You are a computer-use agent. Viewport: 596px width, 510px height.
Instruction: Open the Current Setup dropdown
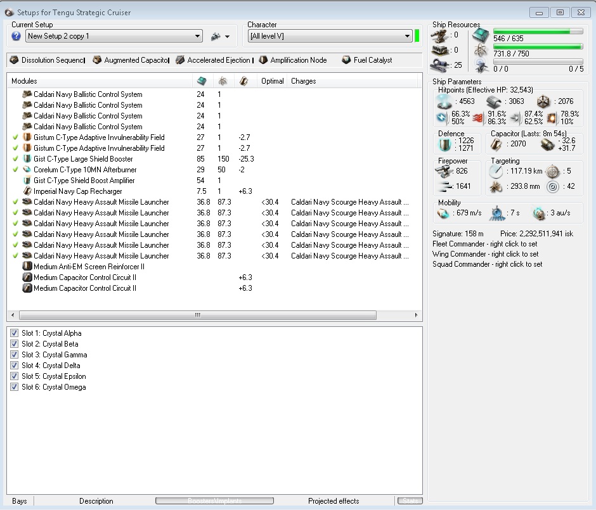pyautogui.click(x=197, y=36)
